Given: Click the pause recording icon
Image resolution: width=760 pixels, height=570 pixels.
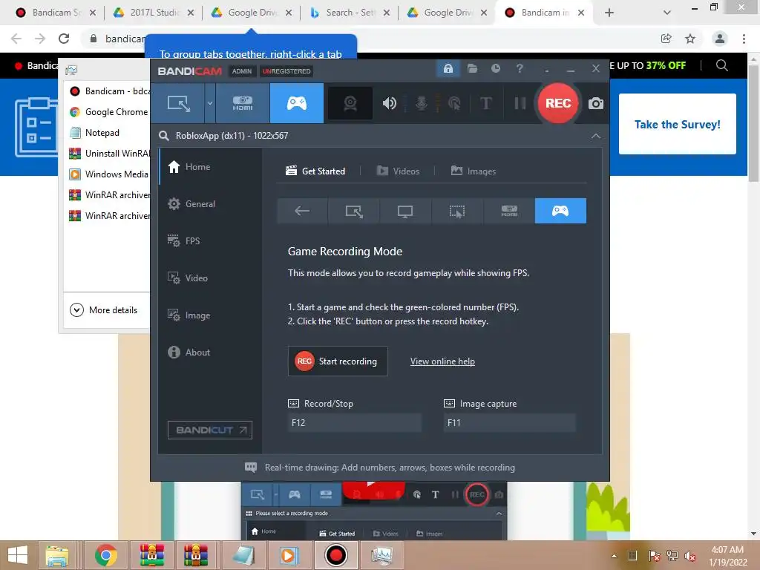Looking at the screenshot, I should (x=520, y=103).
